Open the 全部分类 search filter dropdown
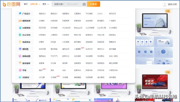The width and height of the screenshot is (180, 102). click(59, 4)
